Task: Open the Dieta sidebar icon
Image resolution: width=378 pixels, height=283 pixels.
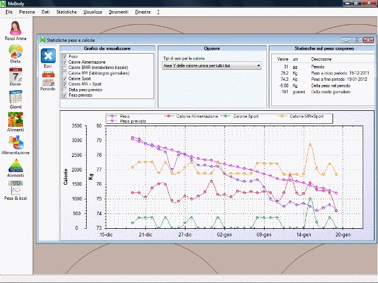Action: pos(15,52)
